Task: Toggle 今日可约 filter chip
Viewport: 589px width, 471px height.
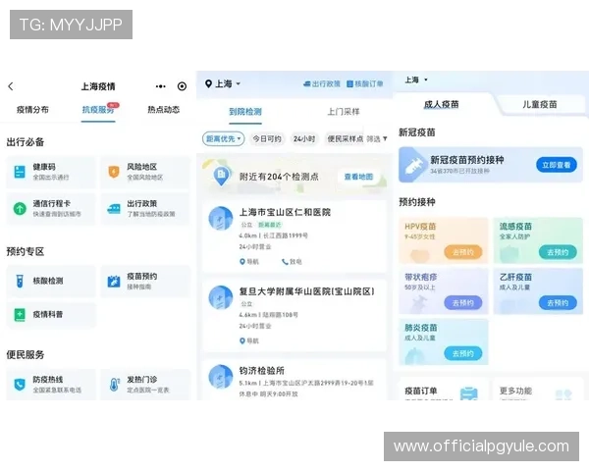Action: click(267, 138)
